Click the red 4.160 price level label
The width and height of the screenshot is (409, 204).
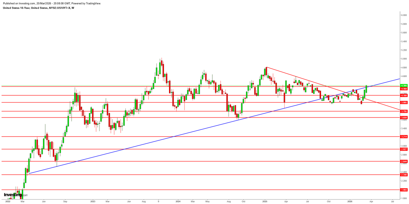tap(404, 96)
